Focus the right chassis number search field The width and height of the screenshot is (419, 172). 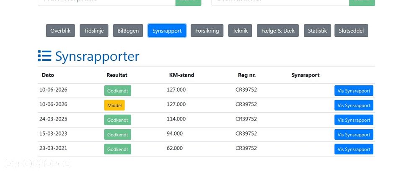click(280, 2)
